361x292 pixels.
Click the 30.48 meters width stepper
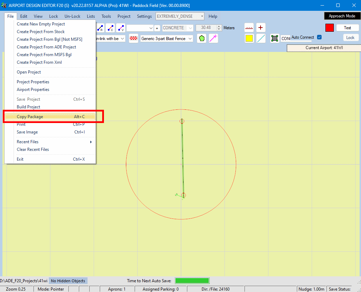pyautogui.click(x=219, y=28)
